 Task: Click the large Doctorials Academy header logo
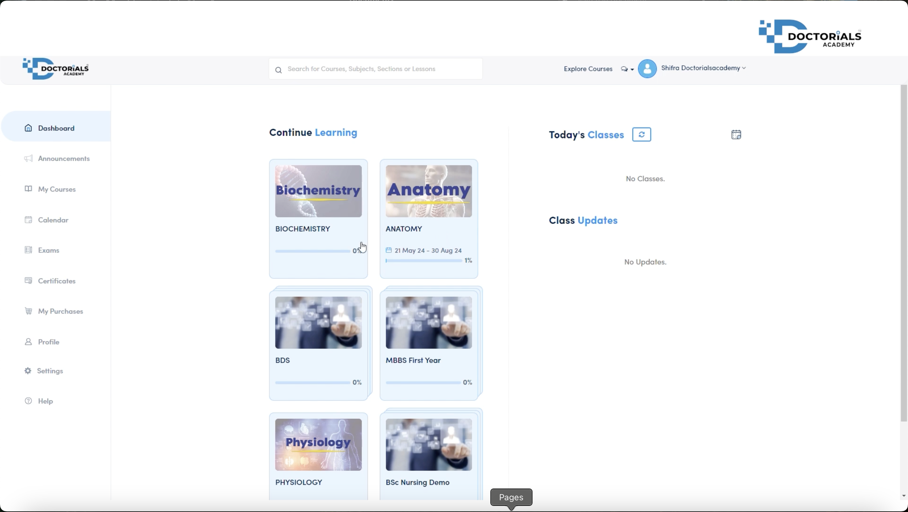(x=810, y=36)
